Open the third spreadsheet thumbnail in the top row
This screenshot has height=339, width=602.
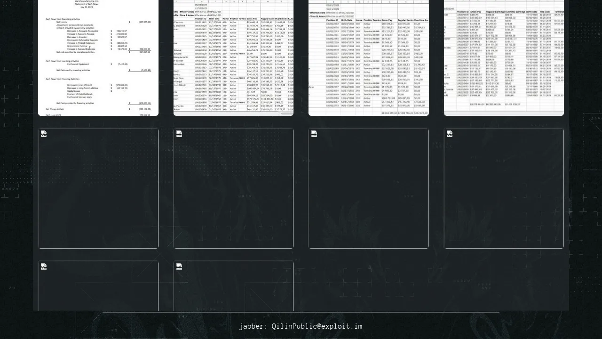pyautogui.click(x=369, y=56)
